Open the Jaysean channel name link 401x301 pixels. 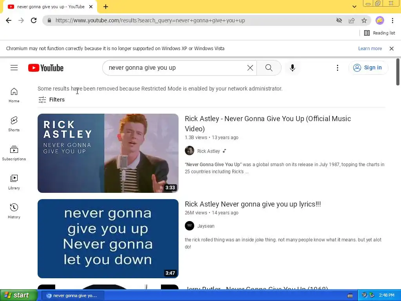pyautogui.click(x=206, y=226)
